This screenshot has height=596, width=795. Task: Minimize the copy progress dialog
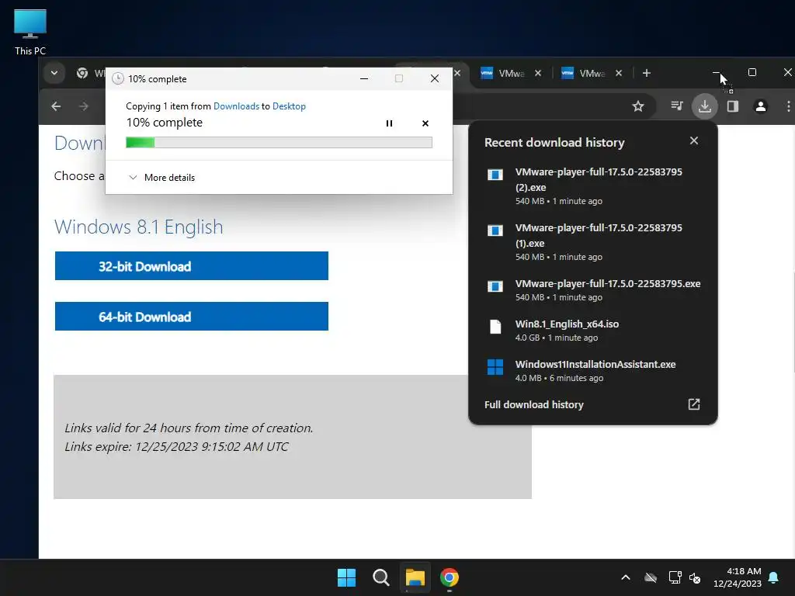[x=364, y=78]
